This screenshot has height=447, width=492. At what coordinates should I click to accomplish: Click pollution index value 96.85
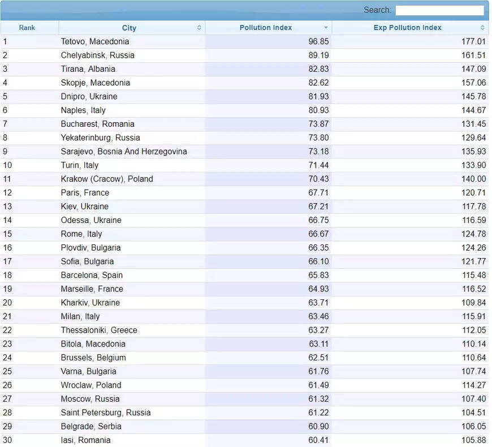[x=318, y=41]
